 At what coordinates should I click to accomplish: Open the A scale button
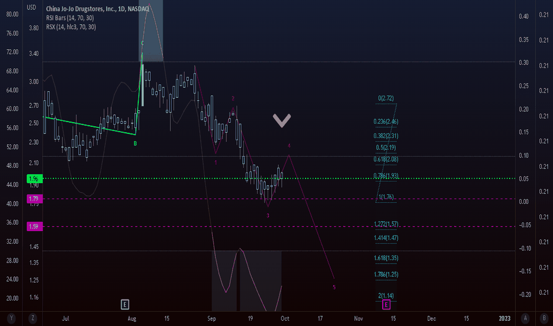(x=525, y=318)
